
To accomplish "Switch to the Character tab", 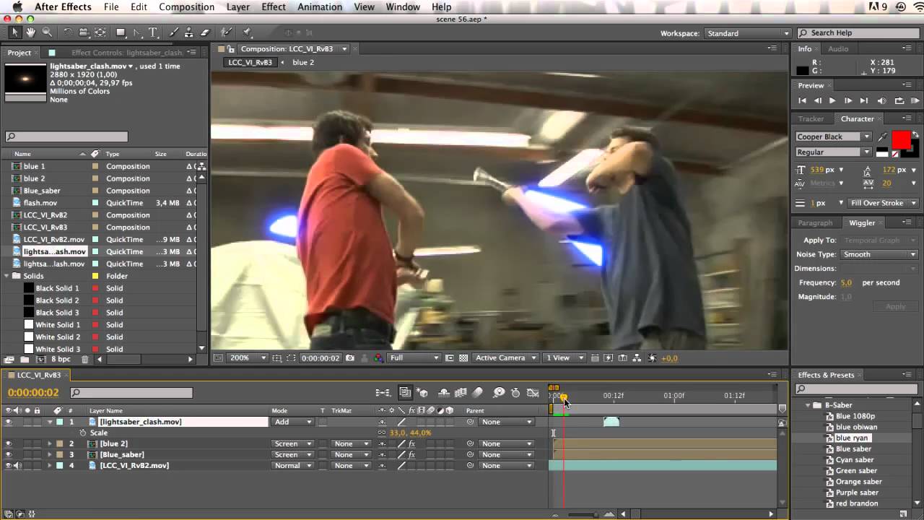I will click(857, 118).
